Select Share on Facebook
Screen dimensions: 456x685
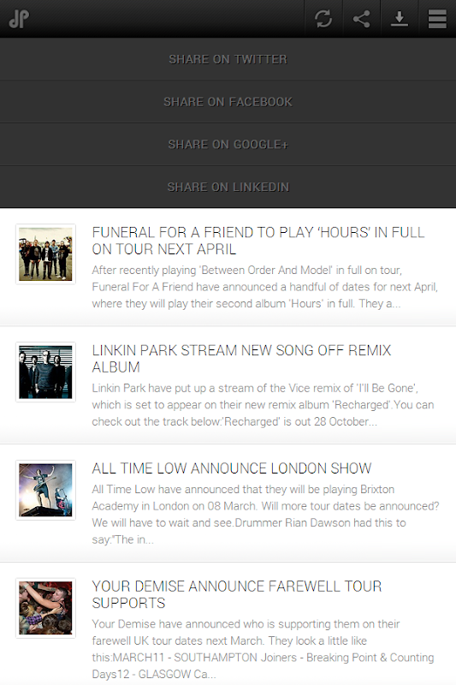228,102
